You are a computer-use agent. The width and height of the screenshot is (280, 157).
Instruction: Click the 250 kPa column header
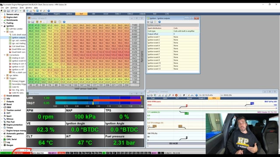point(126,85)
